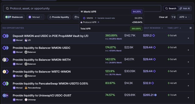Click the WMON-USDC token pair icon on Balancer row
Viewport: 195px width, 104px height.
(x=6, y=48)
